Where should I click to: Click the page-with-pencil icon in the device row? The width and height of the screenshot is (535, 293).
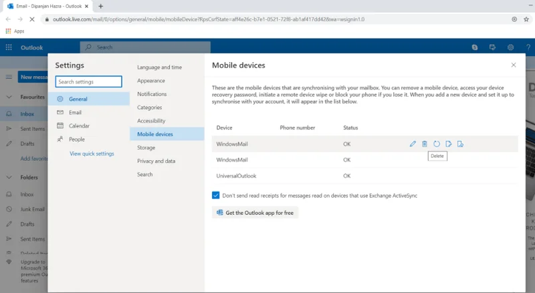tap(448, 143)
